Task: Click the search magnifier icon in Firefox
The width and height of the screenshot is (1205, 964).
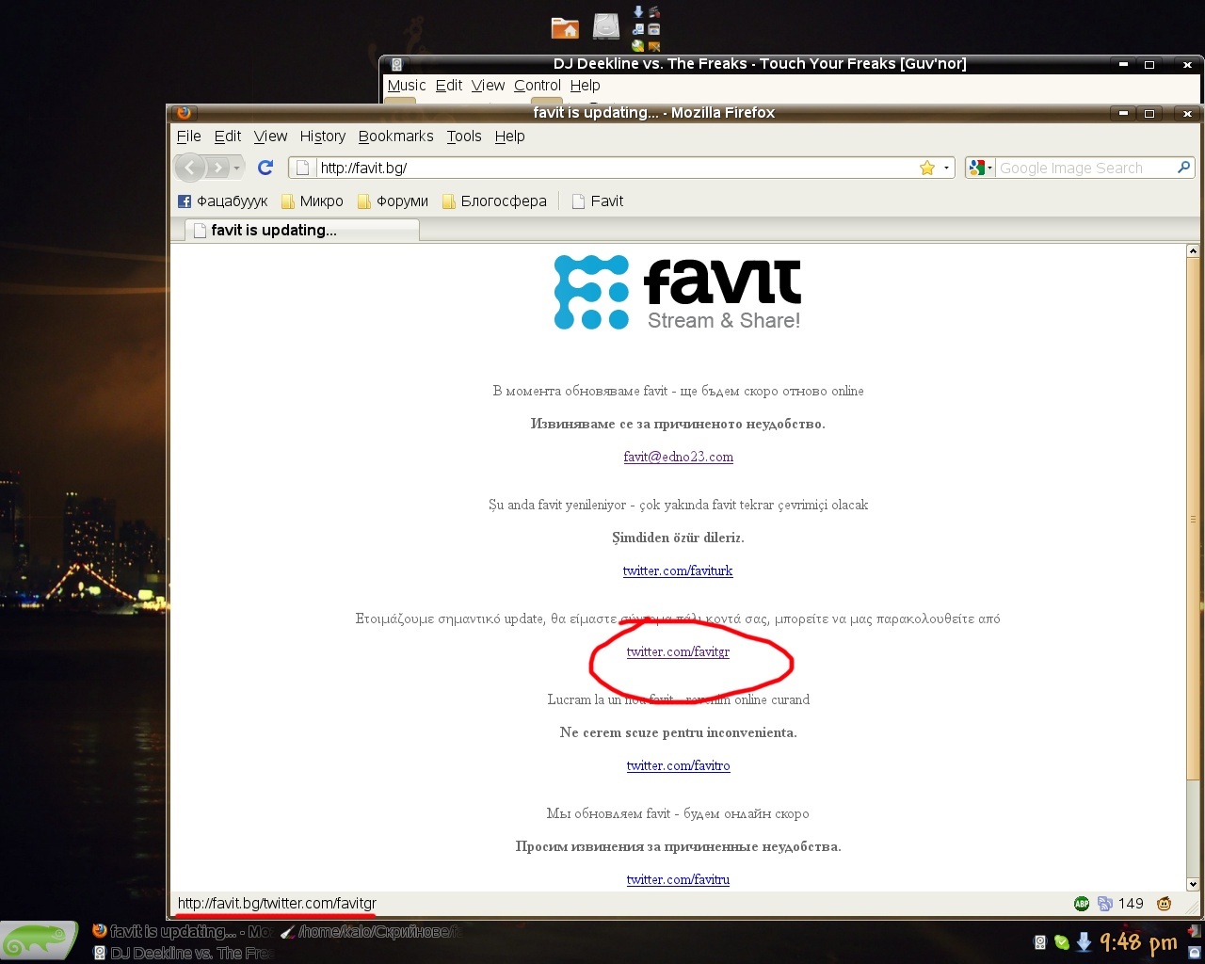Action: click(1183, 168)
